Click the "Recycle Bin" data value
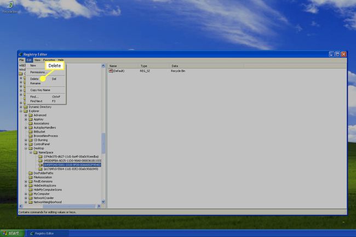356x237 pixels. 178,71
